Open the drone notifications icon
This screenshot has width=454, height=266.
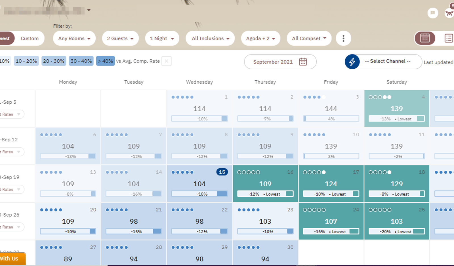(449, 13)
